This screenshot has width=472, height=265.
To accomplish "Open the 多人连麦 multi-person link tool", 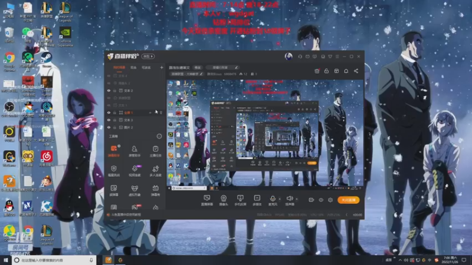I will coord(155,171).
